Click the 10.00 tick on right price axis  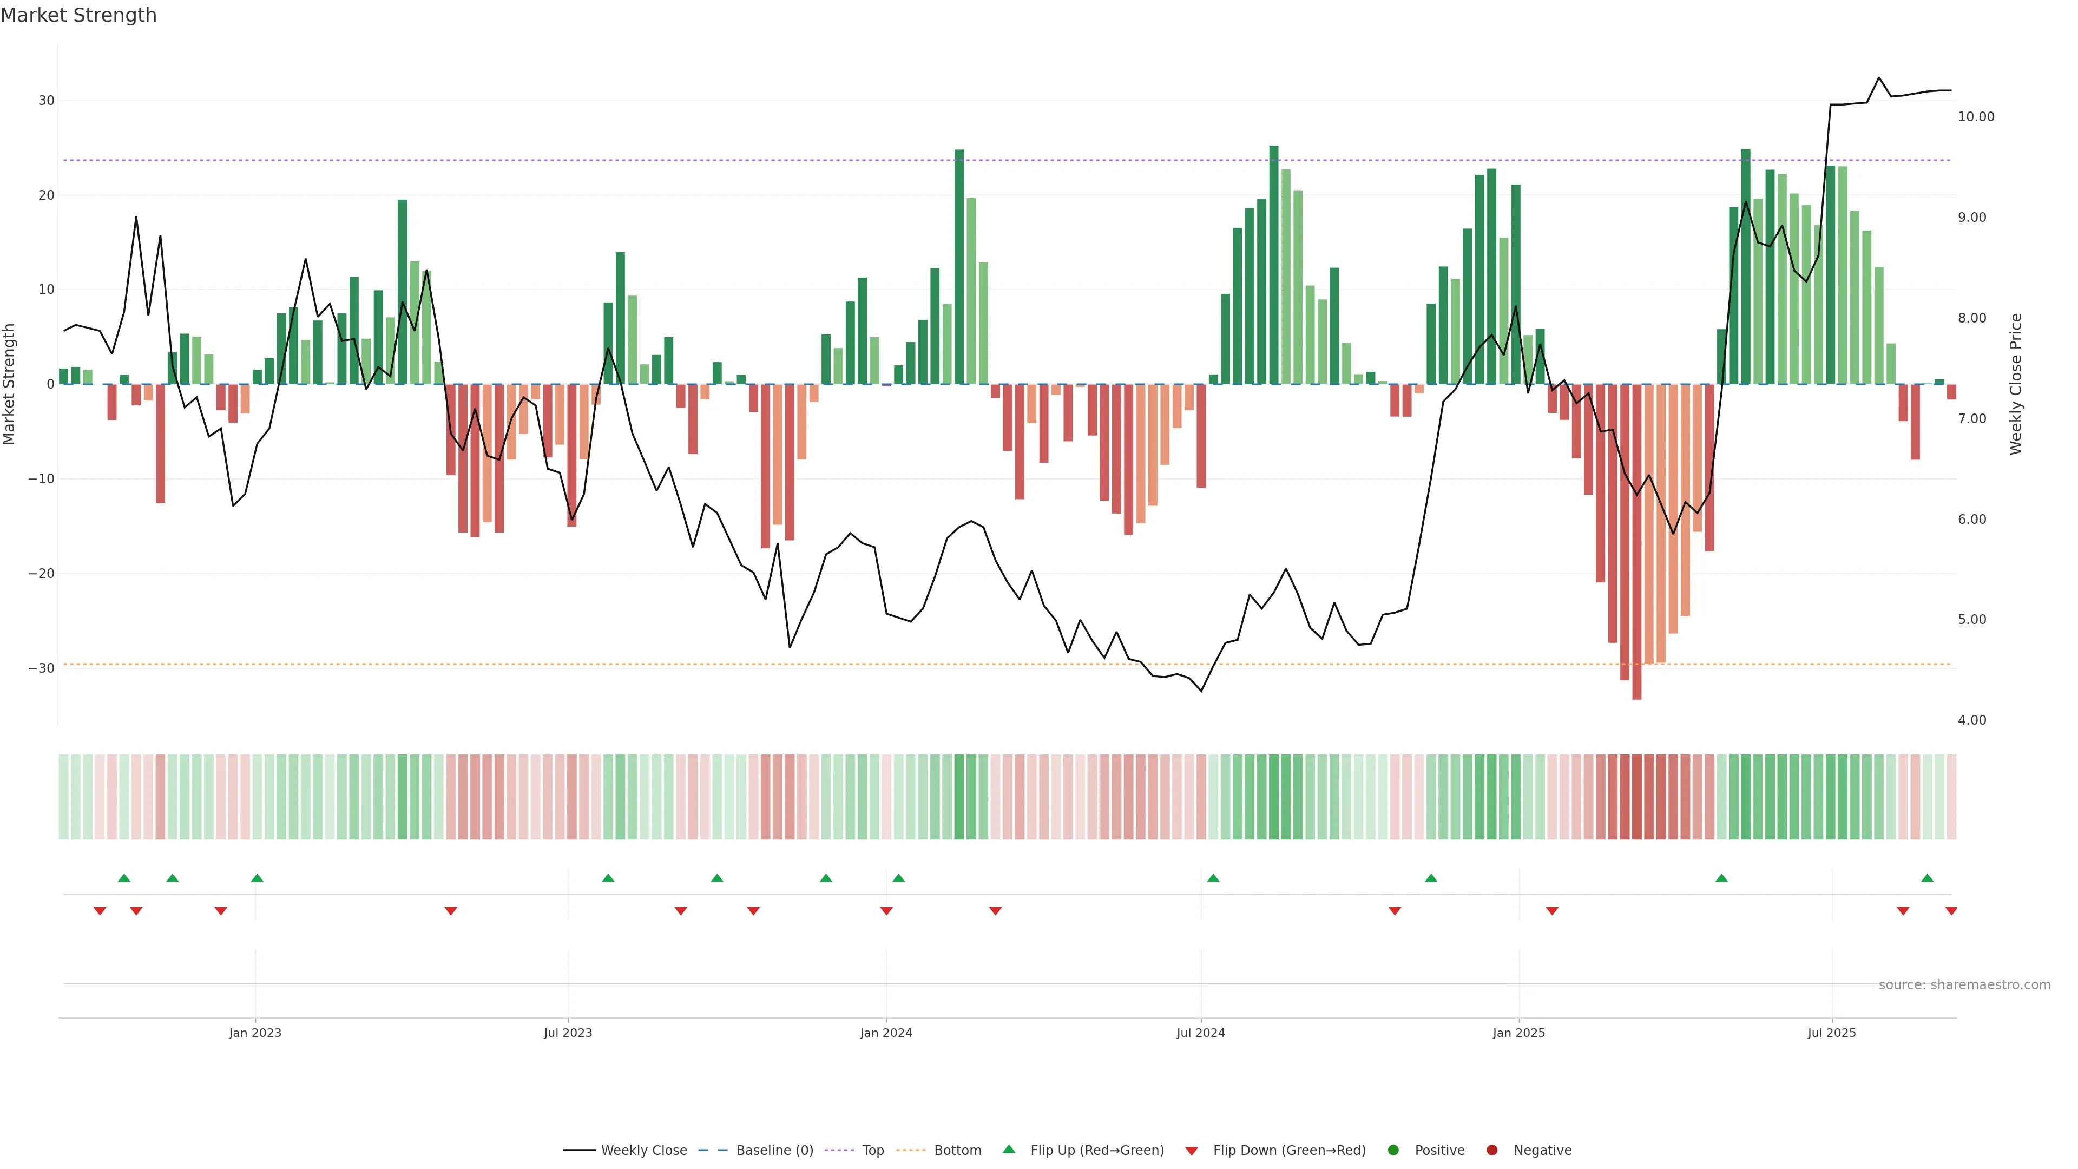click(x=1976, y=117)
